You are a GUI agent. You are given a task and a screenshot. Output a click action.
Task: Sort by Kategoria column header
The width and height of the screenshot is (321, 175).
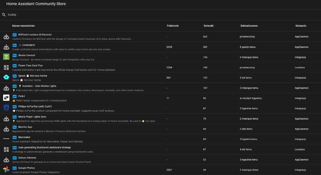pos(301,26)
